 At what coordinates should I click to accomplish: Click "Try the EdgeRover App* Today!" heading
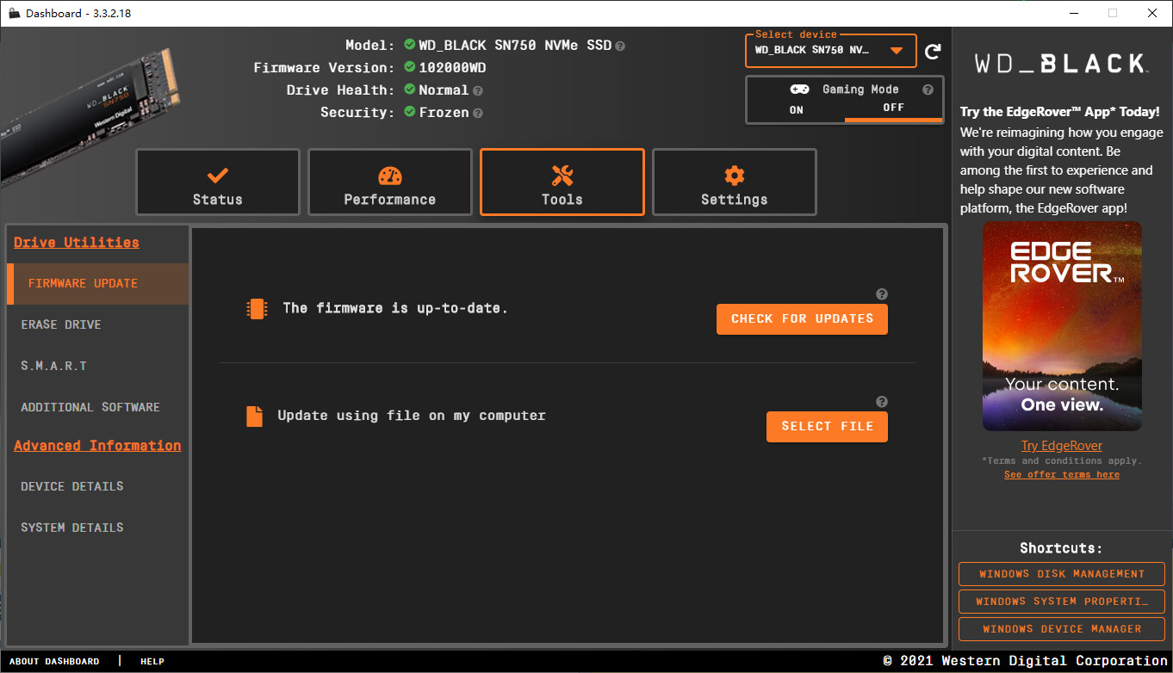[x=1060, y=112]
